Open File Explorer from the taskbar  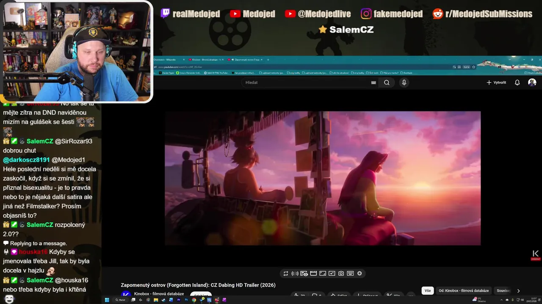(156, 300)
